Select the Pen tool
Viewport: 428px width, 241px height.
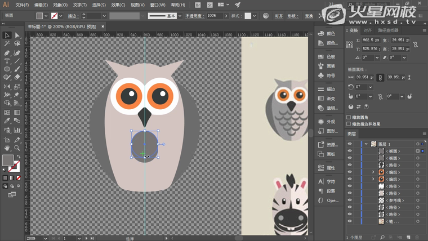tap(7, 52)
